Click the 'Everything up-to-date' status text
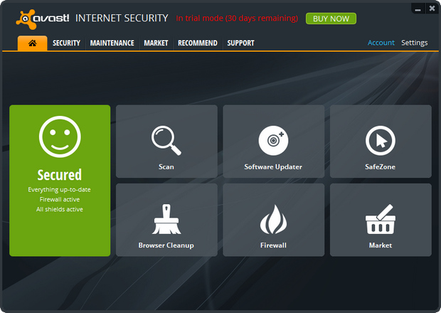The width and height of the screenshot is (441, 313). point(59,190)
